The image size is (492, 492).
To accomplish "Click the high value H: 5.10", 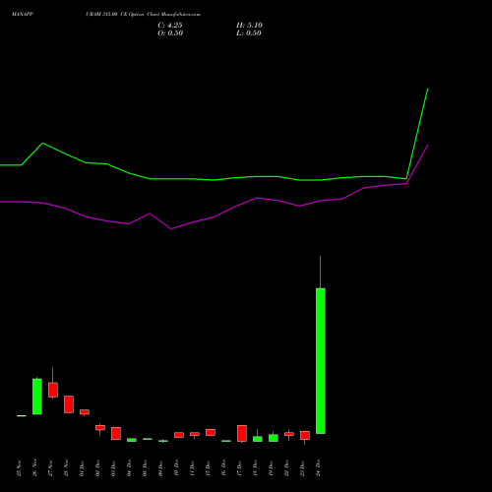I will (249, 26).
